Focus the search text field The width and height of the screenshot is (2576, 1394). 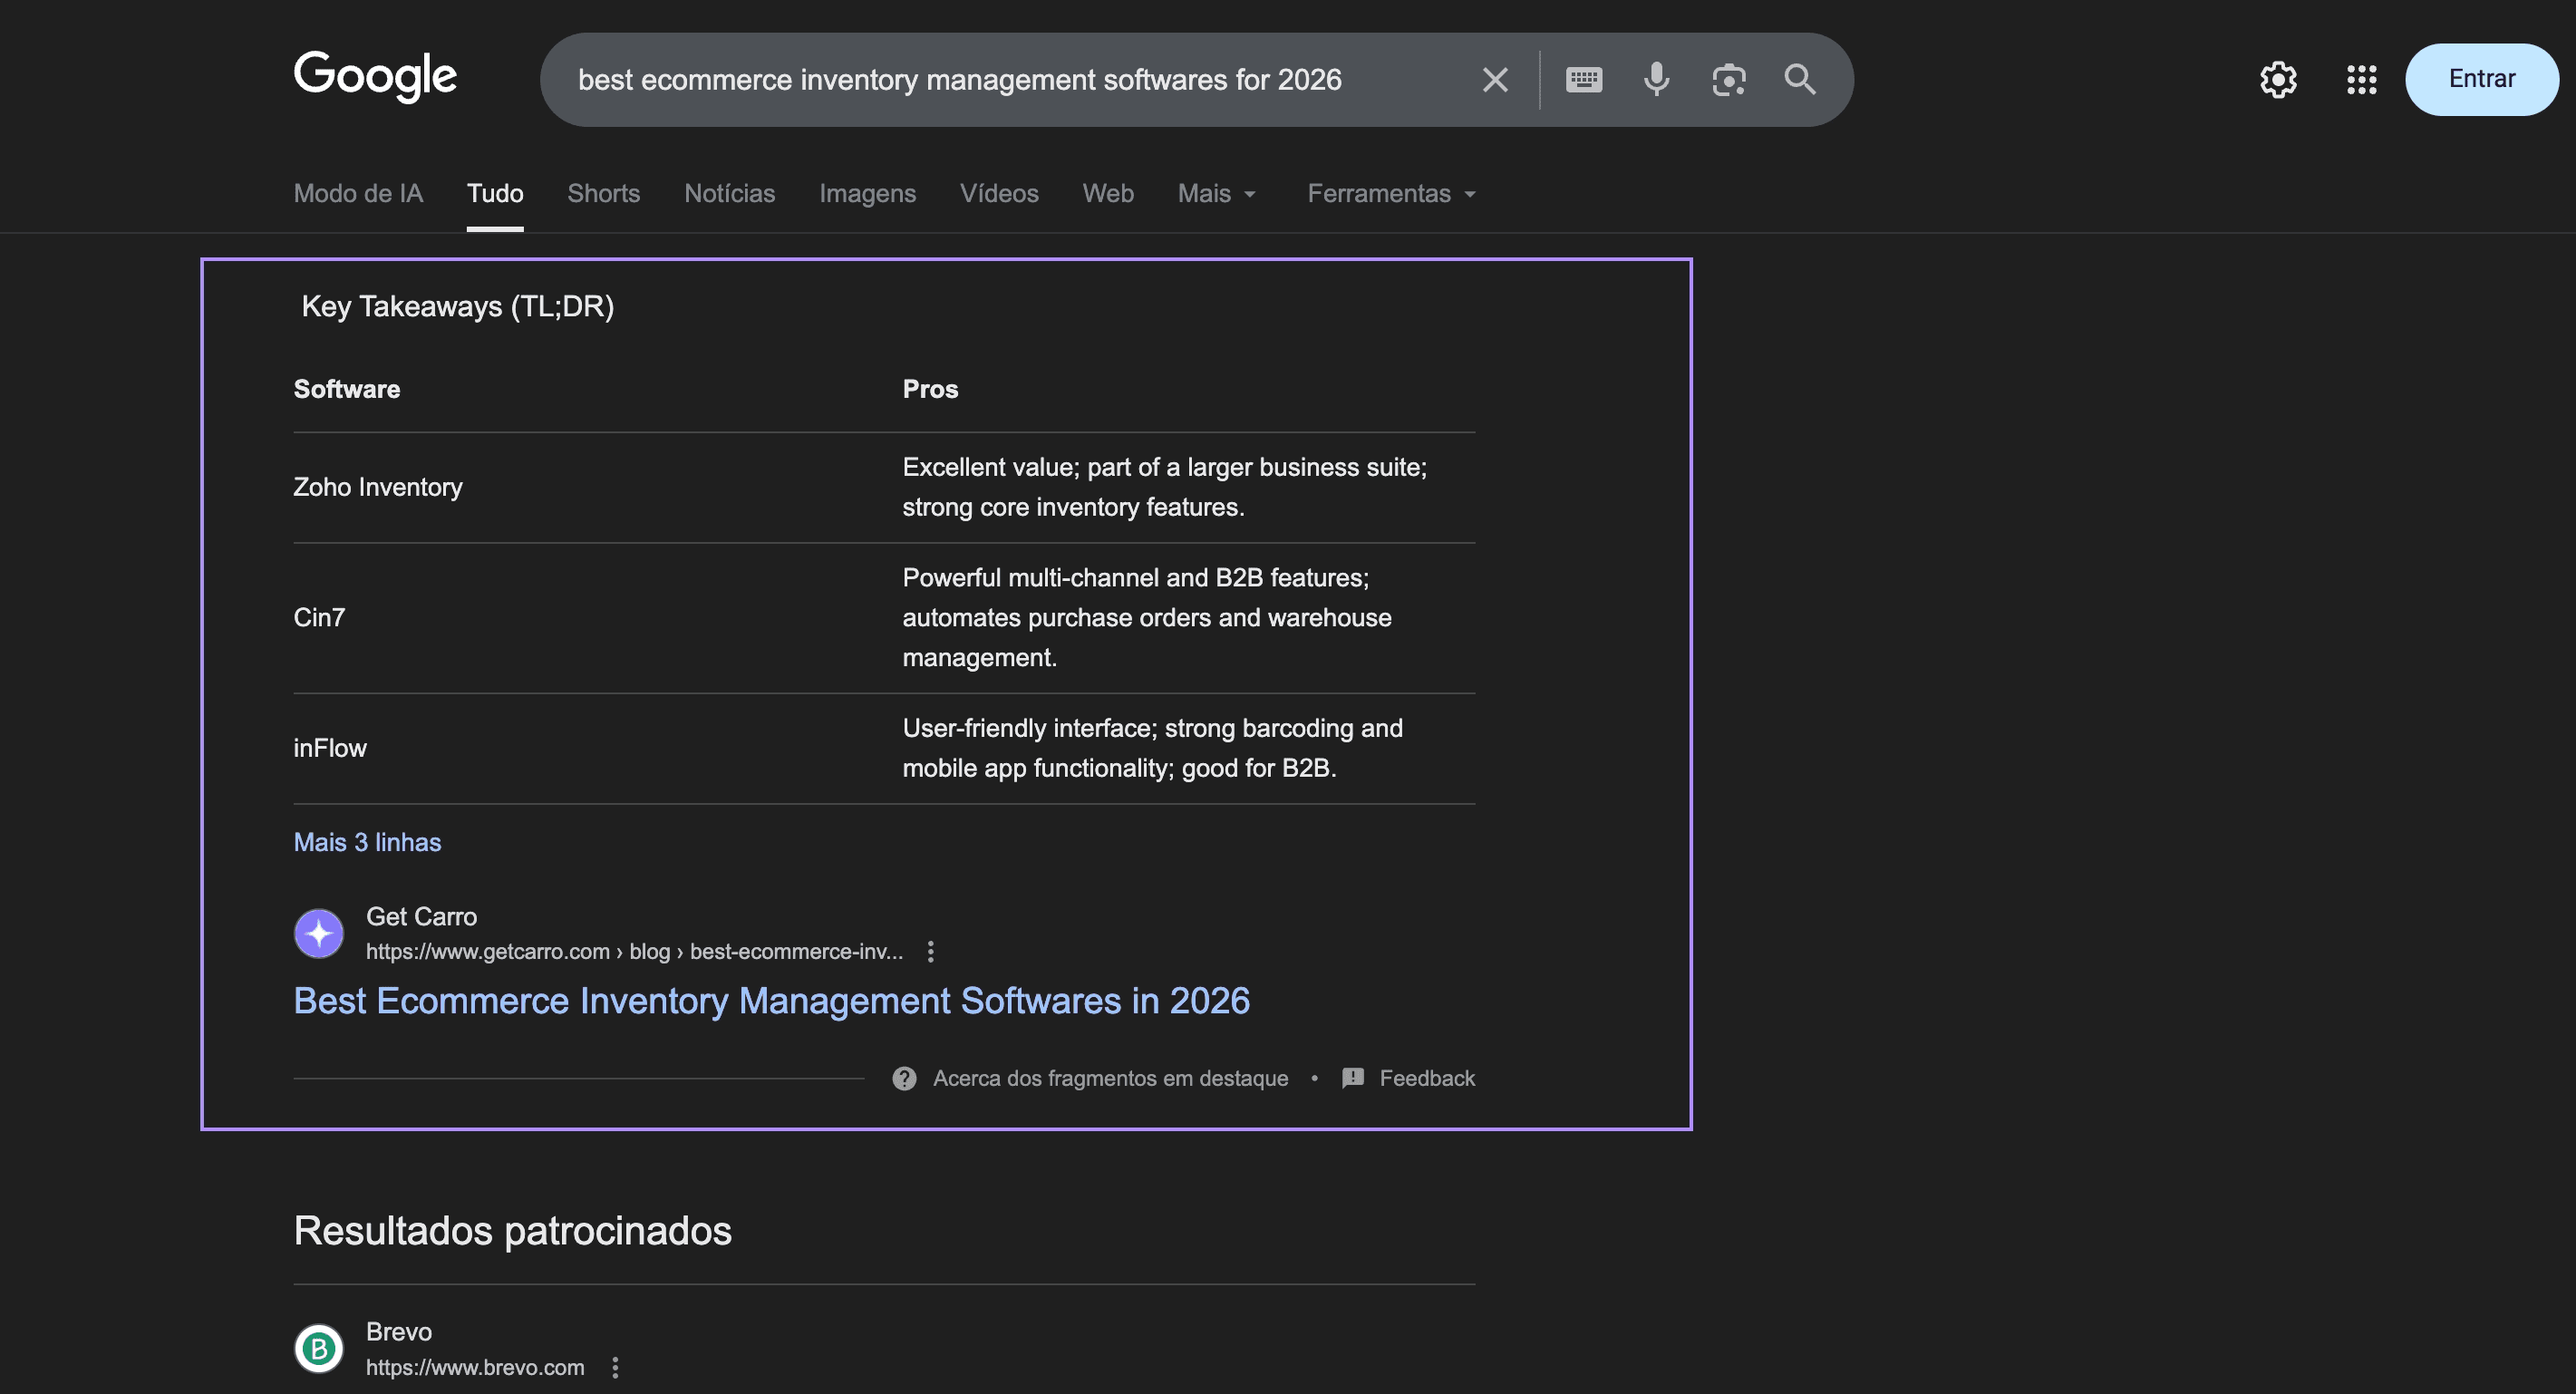point(1010,80)
